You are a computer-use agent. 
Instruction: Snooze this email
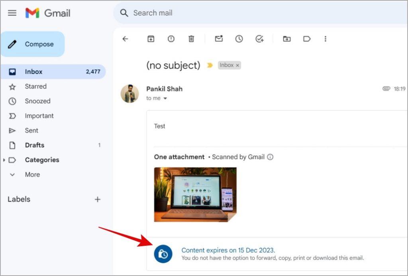point(239,39)
